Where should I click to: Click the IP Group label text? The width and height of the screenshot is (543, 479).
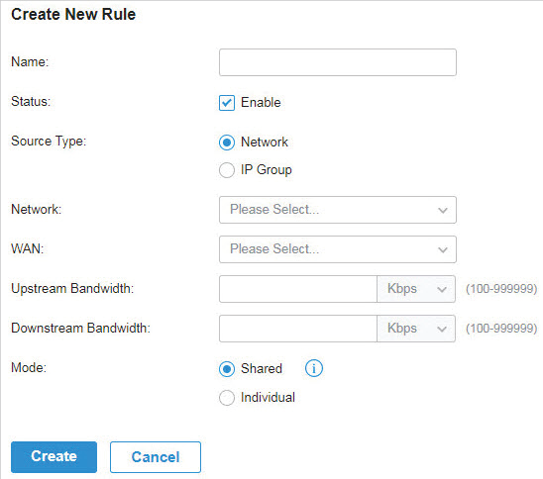[x=267, y=170]
